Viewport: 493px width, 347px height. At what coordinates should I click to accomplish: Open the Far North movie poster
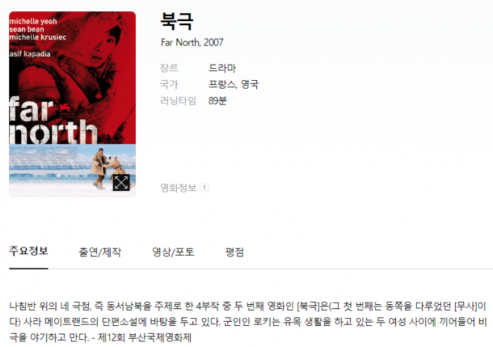point(73,104)
